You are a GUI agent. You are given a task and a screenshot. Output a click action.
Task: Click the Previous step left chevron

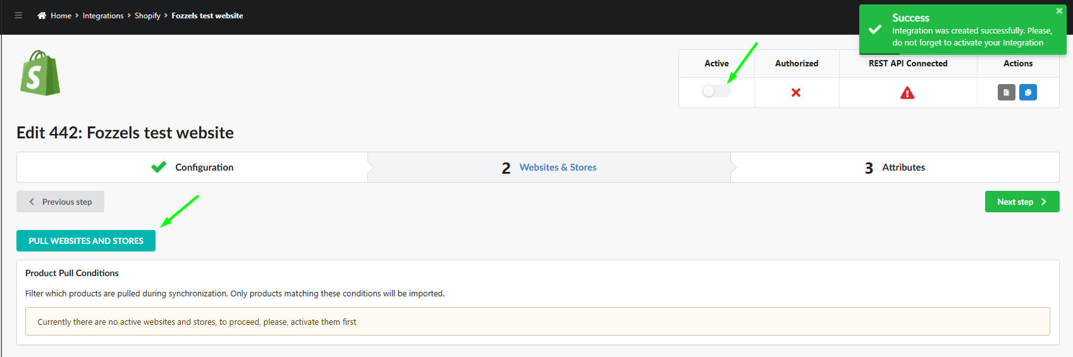tap(32, 202)
